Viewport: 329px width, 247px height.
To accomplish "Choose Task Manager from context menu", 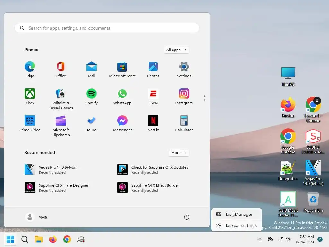I will pyautogui.click(x=236, y=214).
